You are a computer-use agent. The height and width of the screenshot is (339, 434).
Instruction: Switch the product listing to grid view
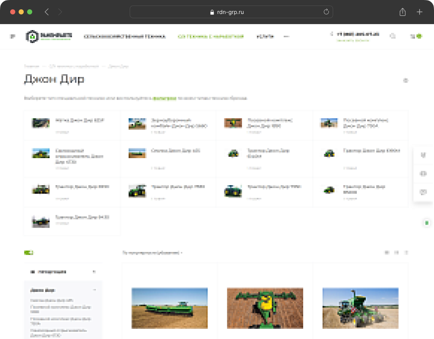click(x=387, y=253)
